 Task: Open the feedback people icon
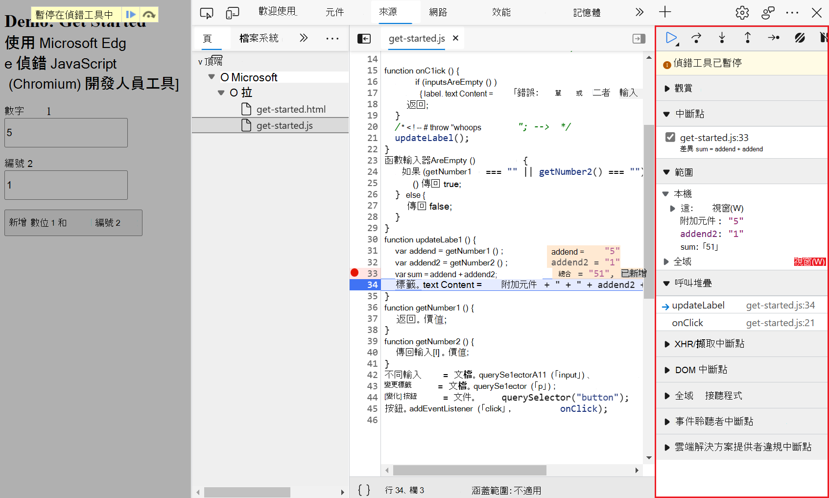[768, 13]
